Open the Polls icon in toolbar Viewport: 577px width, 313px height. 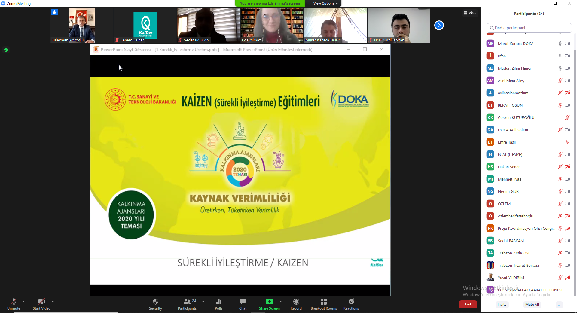218,302
